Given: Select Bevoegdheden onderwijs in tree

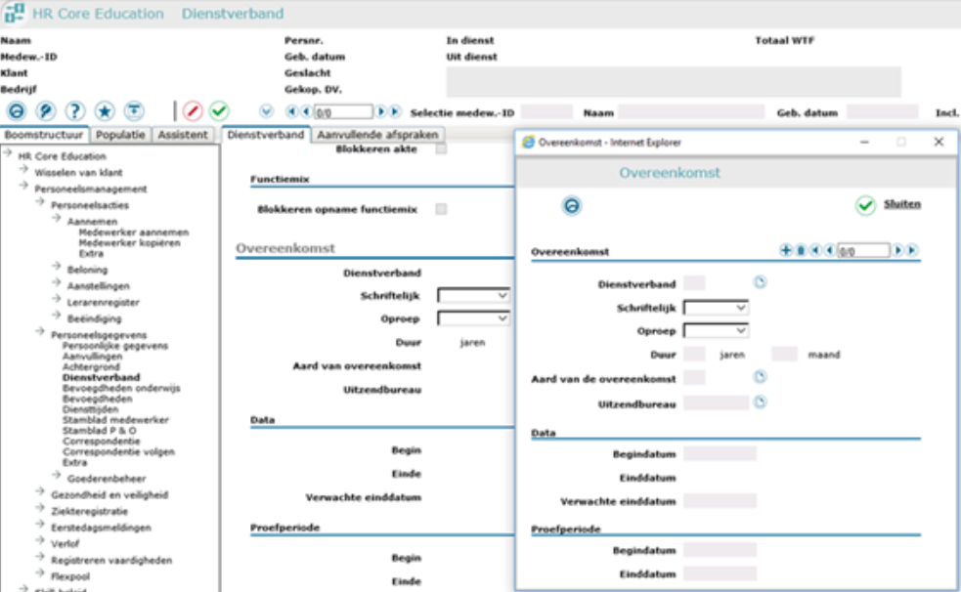Looking at the screenshot, I should 121,388.
